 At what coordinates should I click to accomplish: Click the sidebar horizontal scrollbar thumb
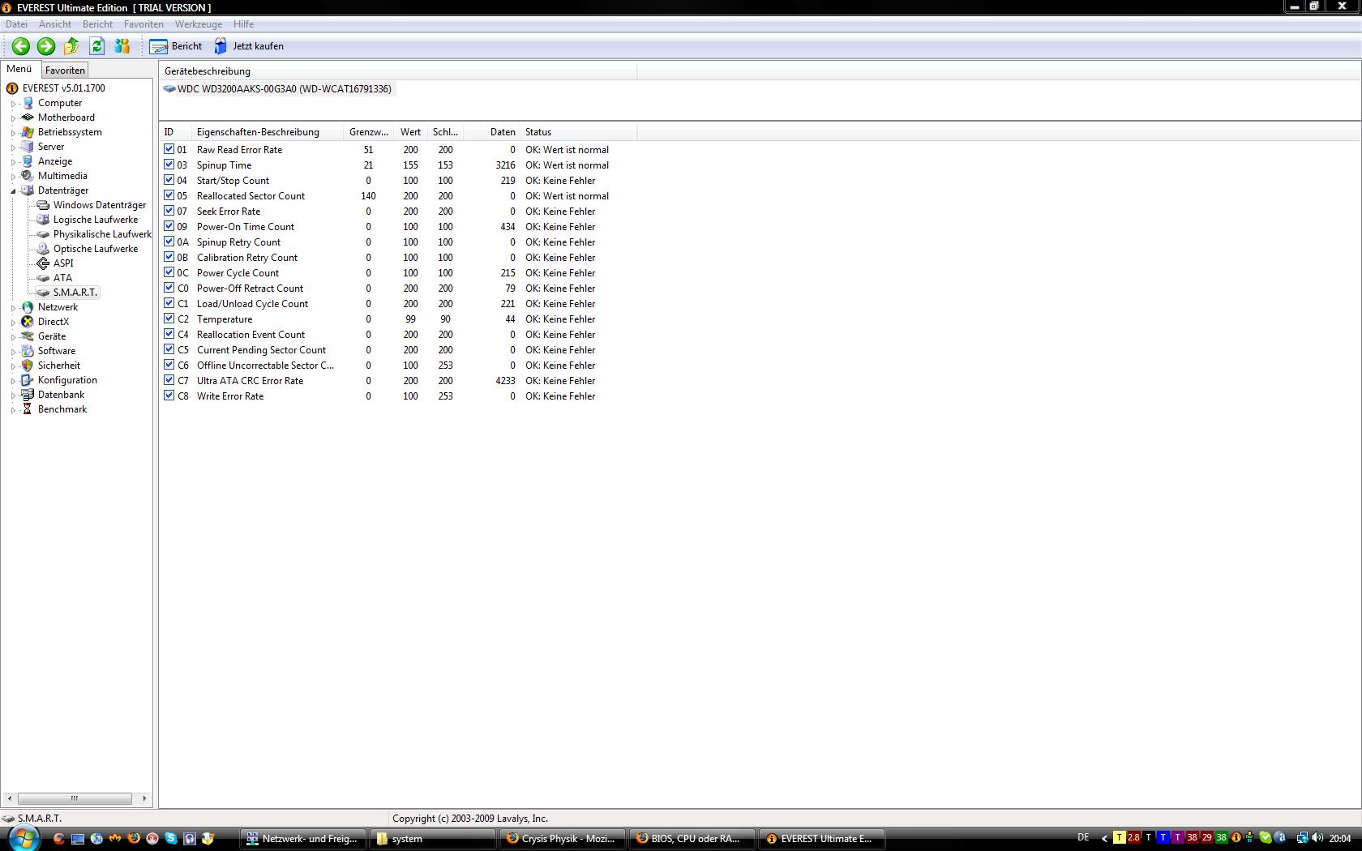pyautogui.click(x=75, y=798)
